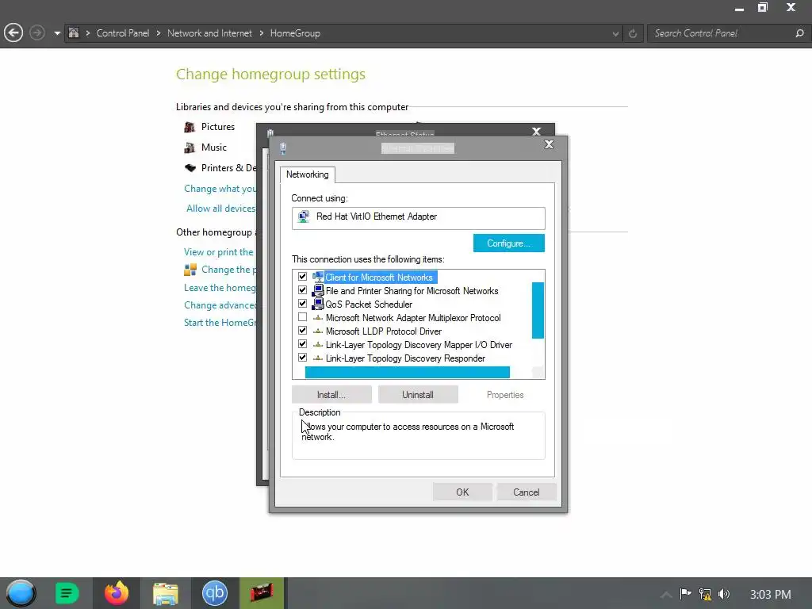Click the QoS Packet Scheduler item icon
The height and width of the screenshot is (609, 812).
click(318, 304)
